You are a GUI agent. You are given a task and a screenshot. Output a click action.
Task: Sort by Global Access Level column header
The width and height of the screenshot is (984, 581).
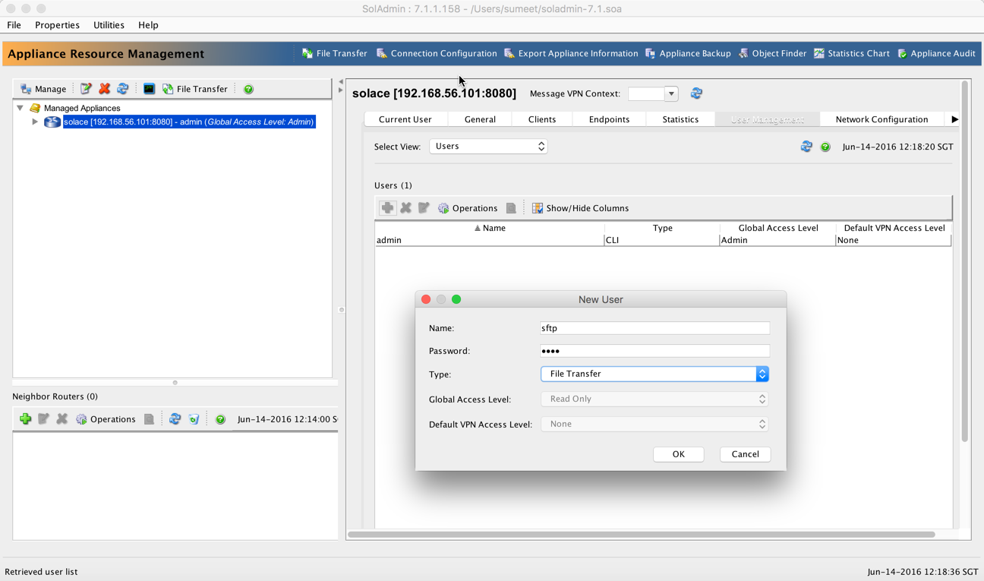click(777, 228)
